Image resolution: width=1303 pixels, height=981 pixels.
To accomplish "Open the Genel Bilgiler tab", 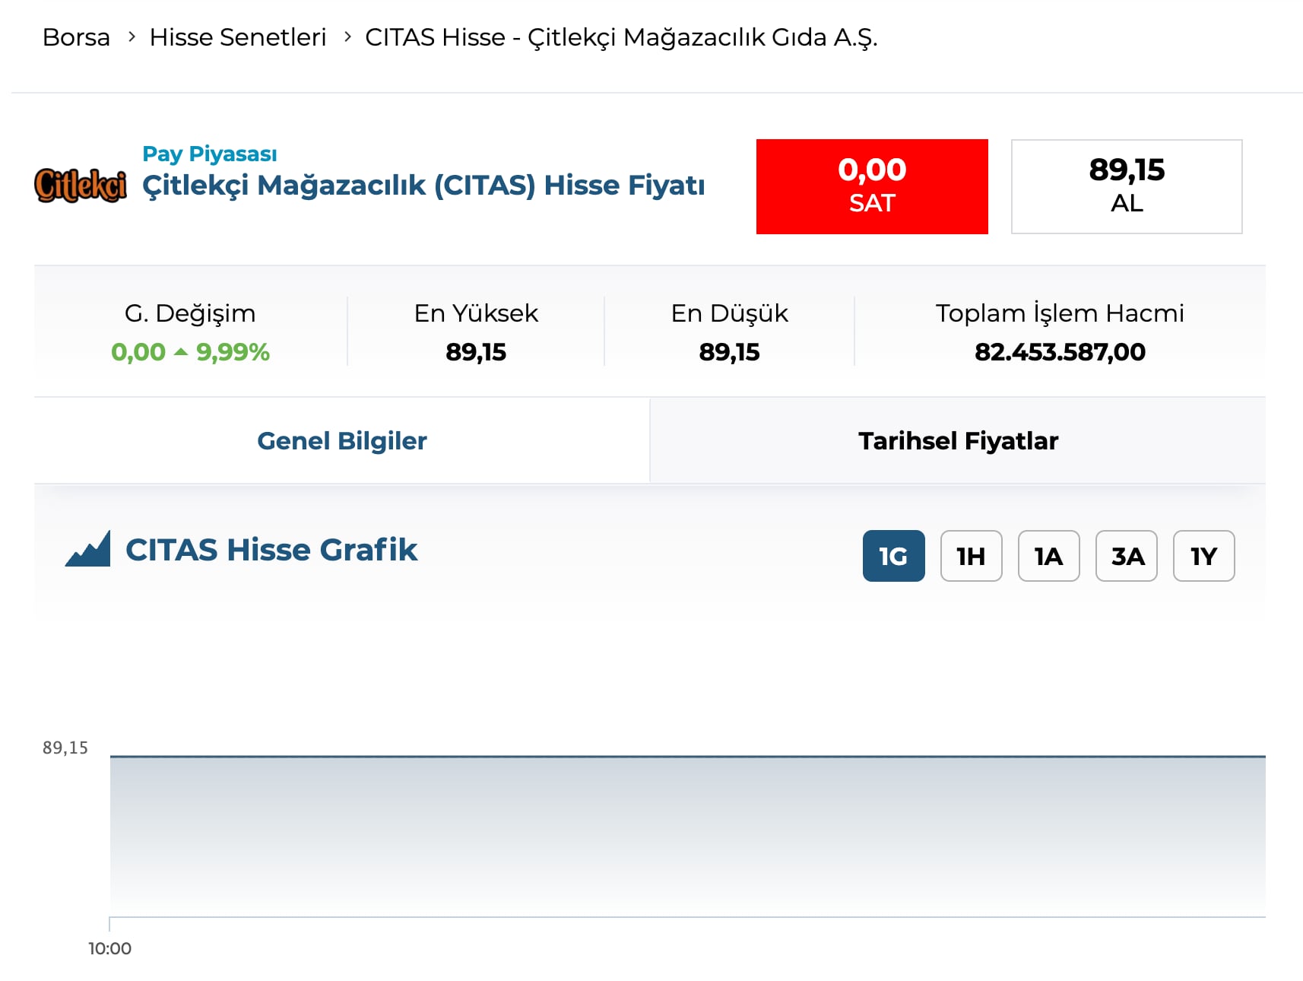I will 342,440.
